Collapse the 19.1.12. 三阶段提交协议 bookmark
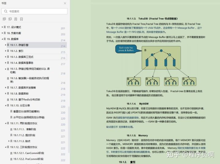220x164 pixels. click(5, 147)
